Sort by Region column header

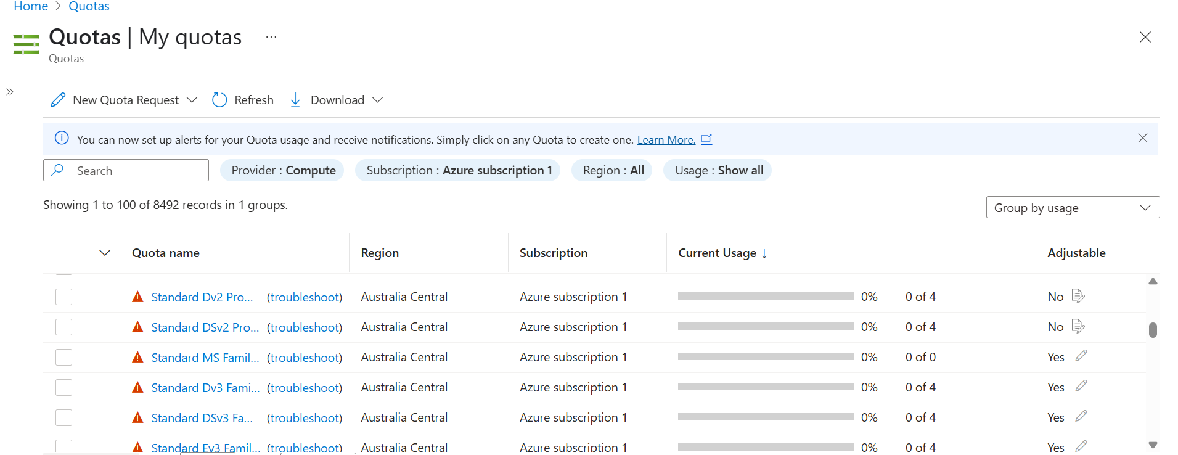(380, 253)
